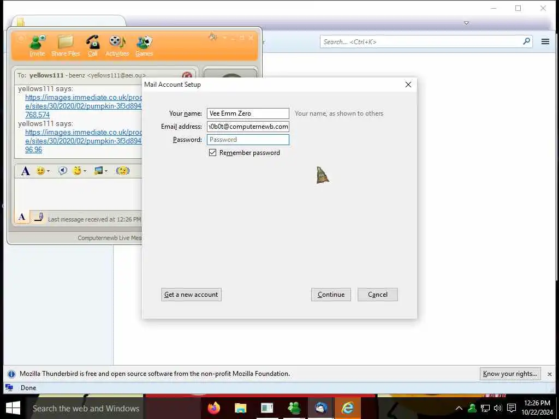Screen dimensions: 559x419
Task: Open Games in the Messenger toolbar
Action: tap(144, 46)
